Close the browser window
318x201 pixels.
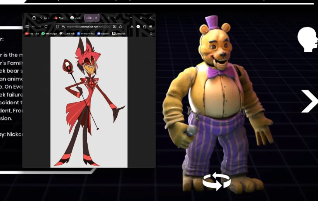(150, 18)
